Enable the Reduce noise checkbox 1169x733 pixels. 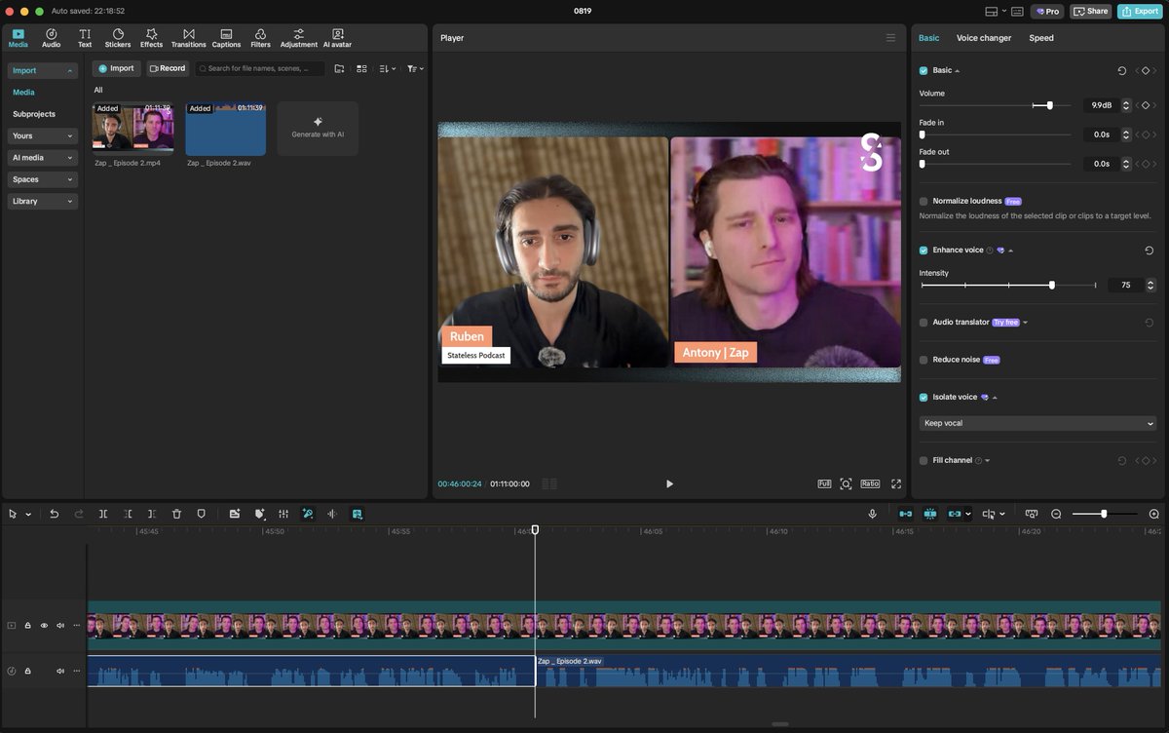click(924, 360)
